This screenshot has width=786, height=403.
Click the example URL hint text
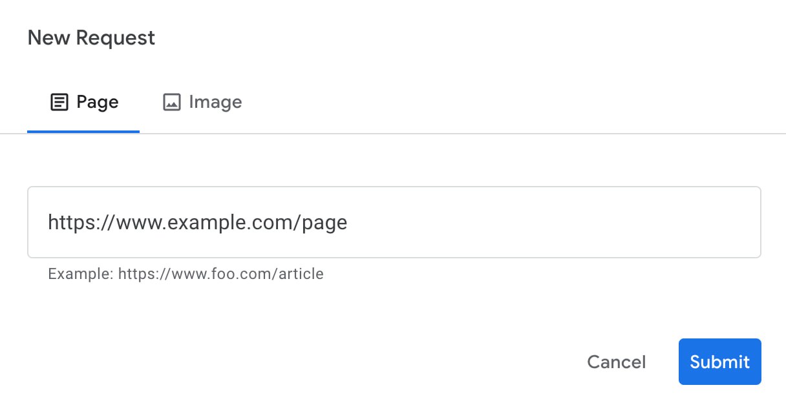point(186,274)
